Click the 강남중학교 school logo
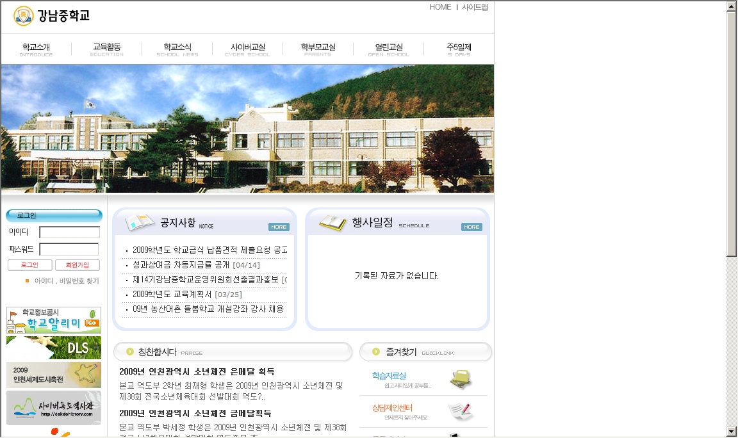Screen dimensions: 738x438 51,16
